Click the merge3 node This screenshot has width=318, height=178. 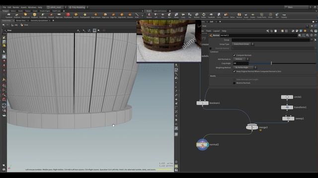point(252,128)
